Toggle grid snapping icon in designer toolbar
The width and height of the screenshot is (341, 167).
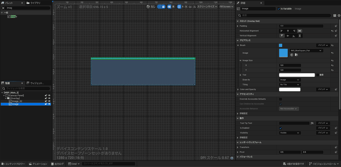[x=179, y=7]
